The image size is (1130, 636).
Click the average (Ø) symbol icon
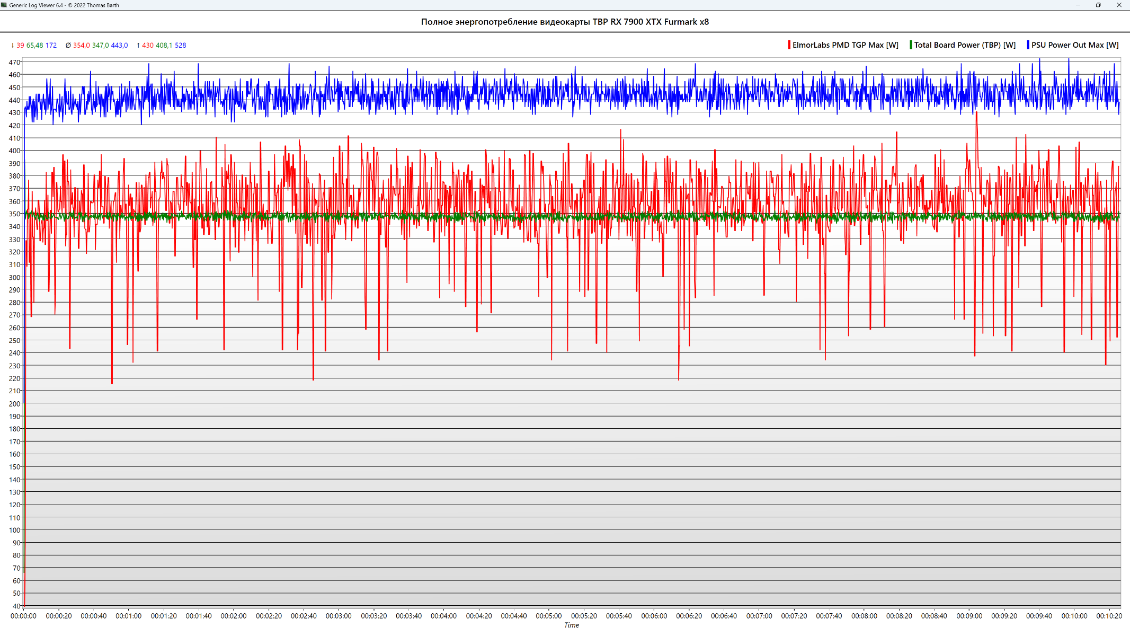tap(68, 46)
